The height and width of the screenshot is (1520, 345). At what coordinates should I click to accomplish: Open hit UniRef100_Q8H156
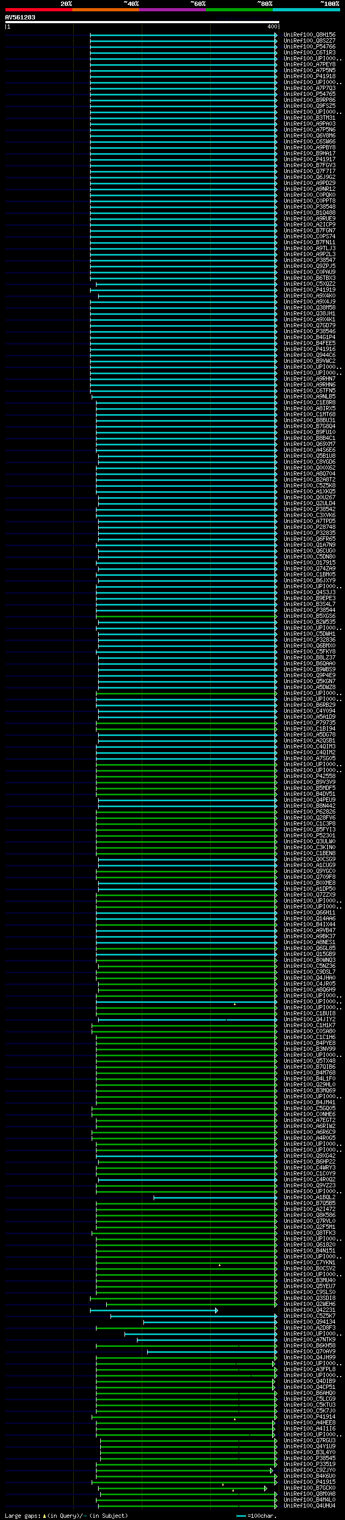309,35
